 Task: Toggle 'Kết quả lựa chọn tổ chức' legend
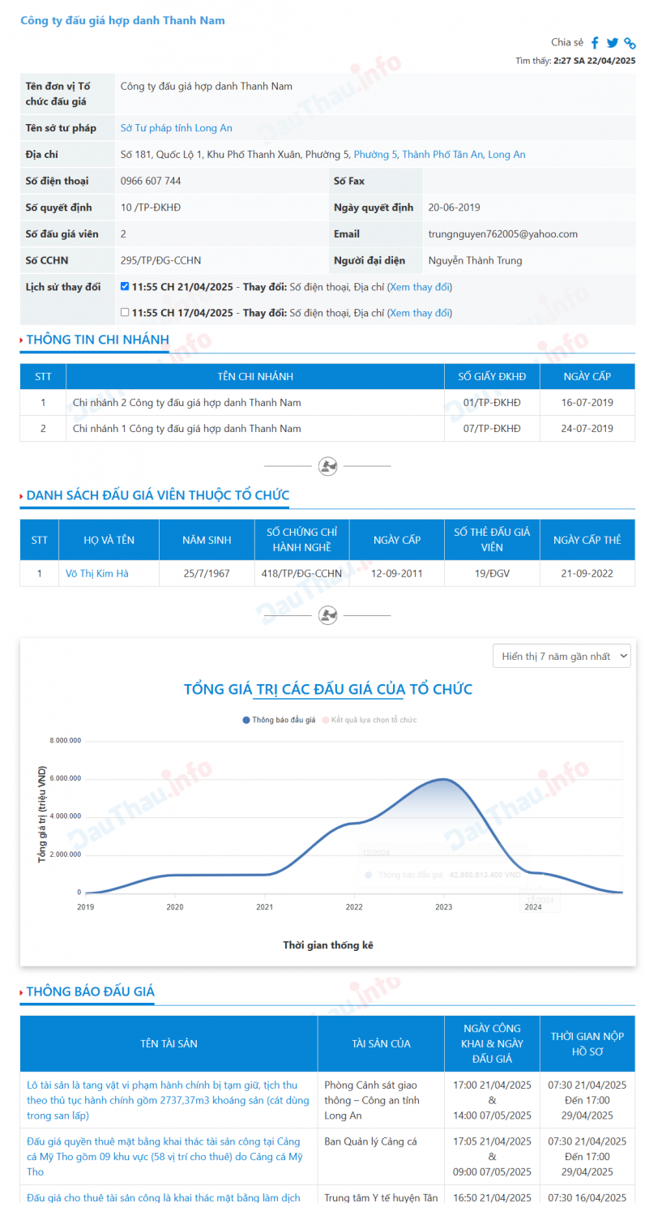pos(369,720)
